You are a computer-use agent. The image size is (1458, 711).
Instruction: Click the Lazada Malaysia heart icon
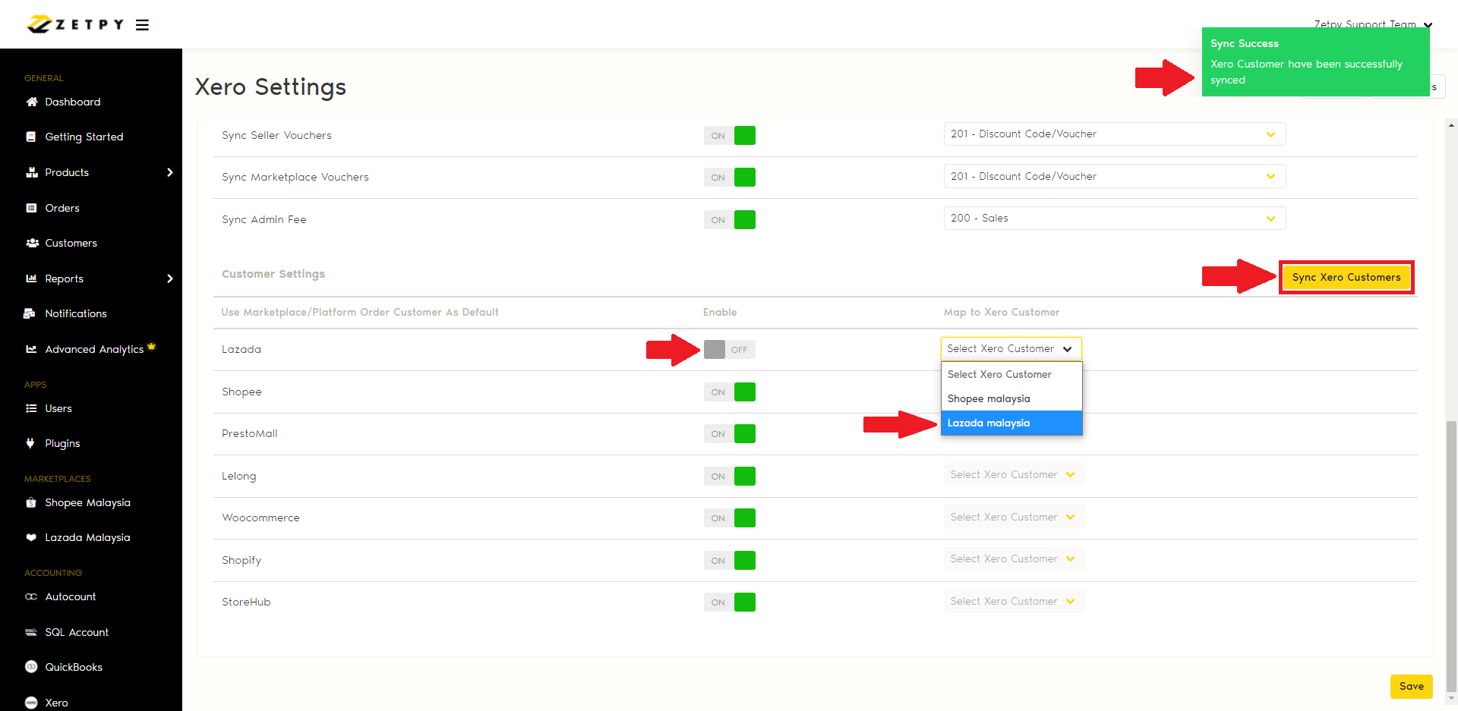[x=31, y=537]
